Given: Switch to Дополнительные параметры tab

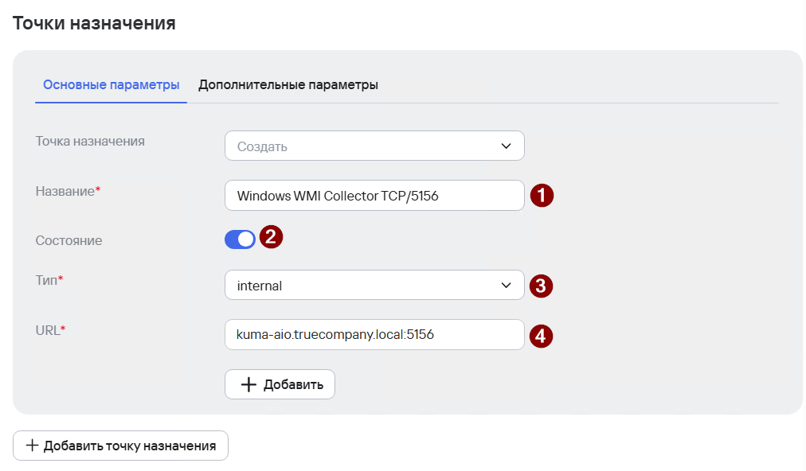Looking at the screenshot, I should coord(288,85).
